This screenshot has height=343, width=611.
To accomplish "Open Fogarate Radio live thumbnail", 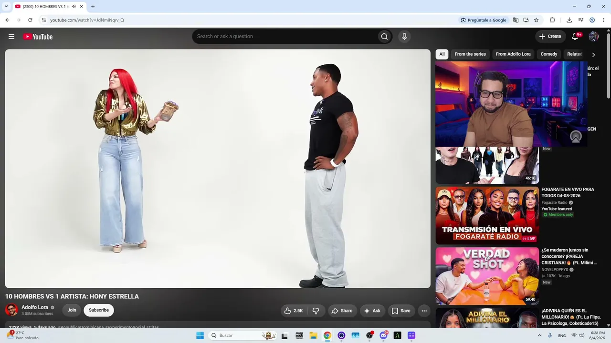I will tap(487, 215).
